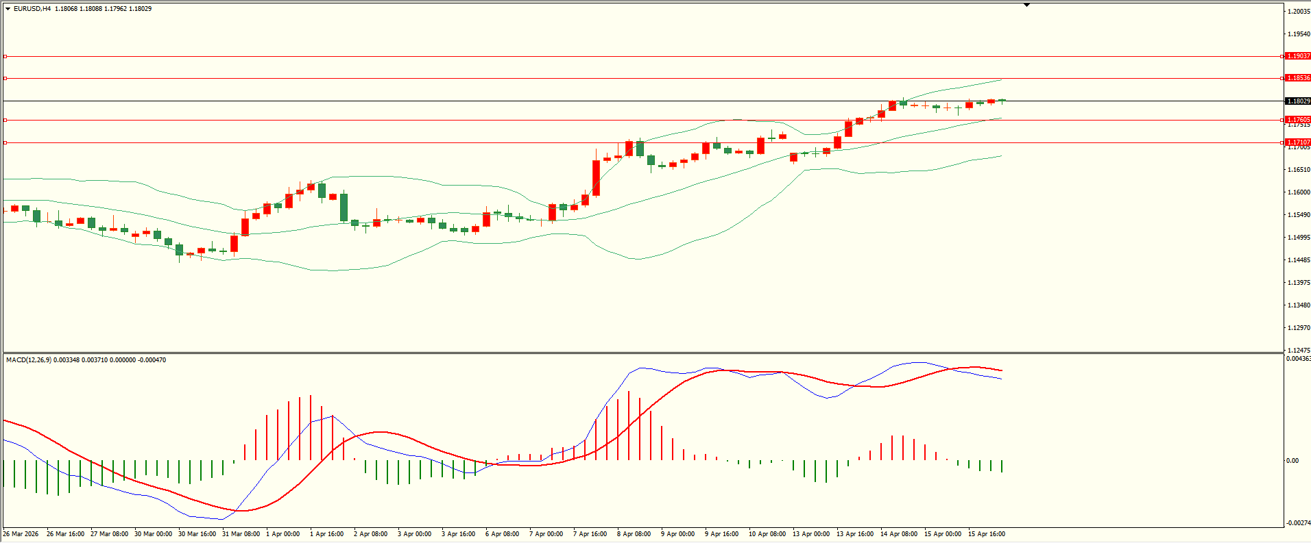Click the 15 Apr 16:00 time label
This screenshot has width=1311, height=543.
coord(986,534)
